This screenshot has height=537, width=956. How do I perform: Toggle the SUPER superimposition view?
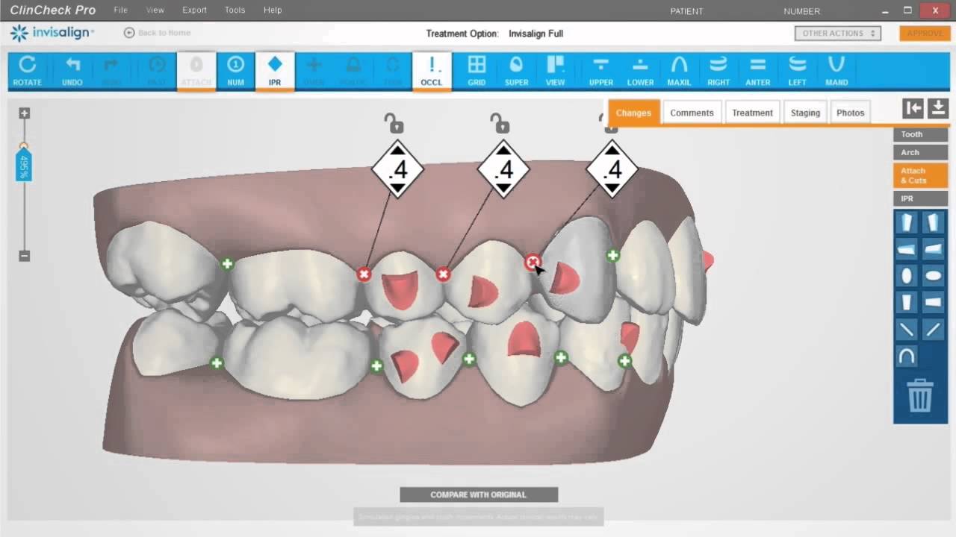[x=516, y=72]
